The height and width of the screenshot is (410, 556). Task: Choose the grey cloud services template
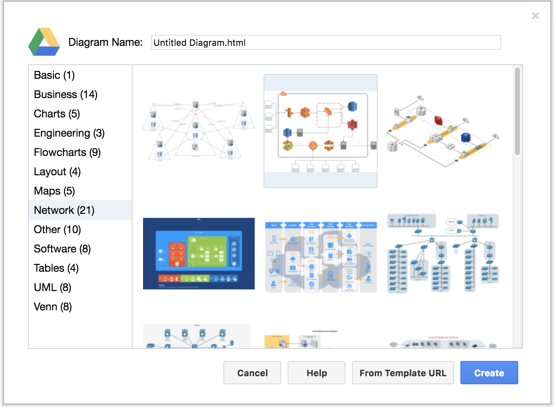tap(321, 256)
